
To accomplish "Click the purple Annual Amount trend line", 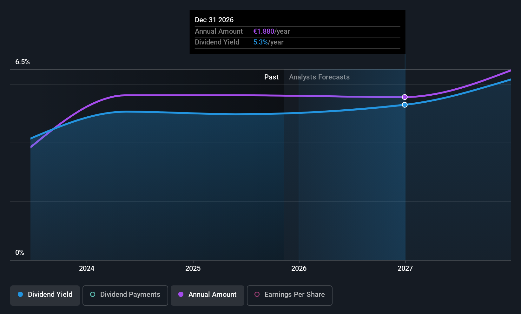I will coord(206,95).
